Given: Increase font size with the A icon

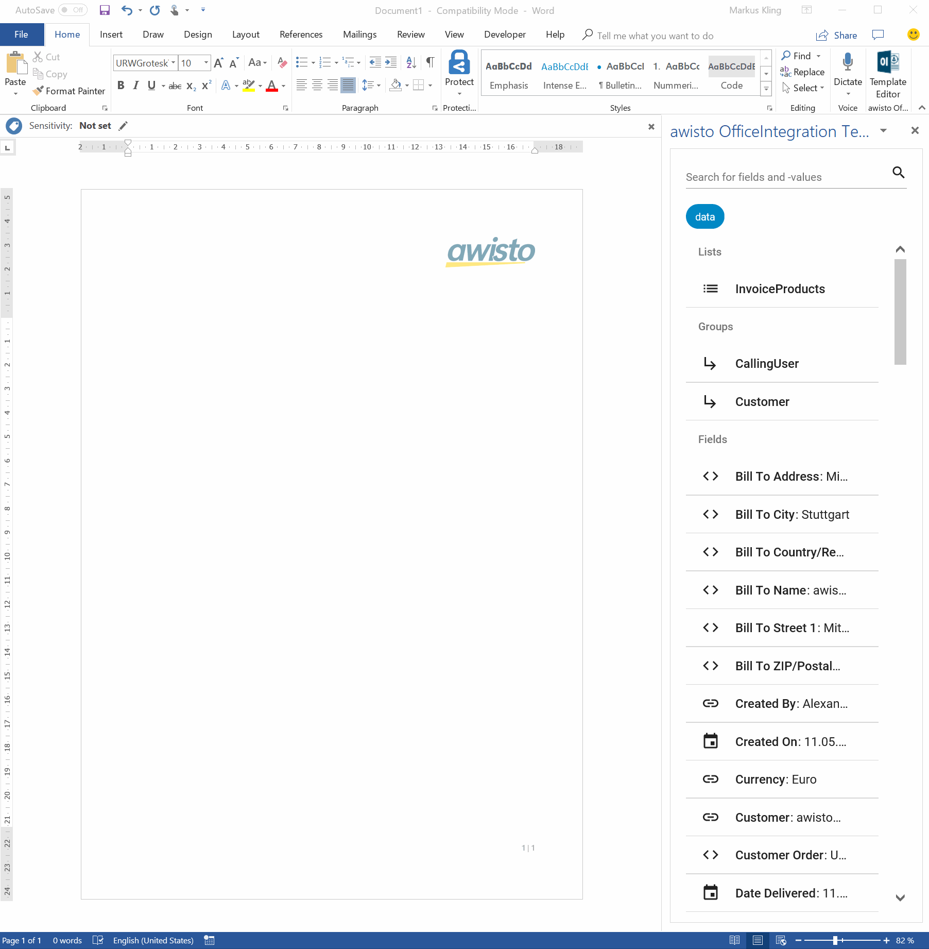Looking at the screenshot, I should coord(219,63).
